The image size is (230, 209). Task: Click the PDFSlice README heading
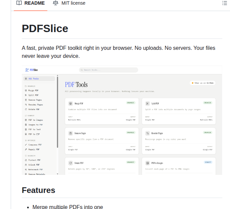pos(45,28)
